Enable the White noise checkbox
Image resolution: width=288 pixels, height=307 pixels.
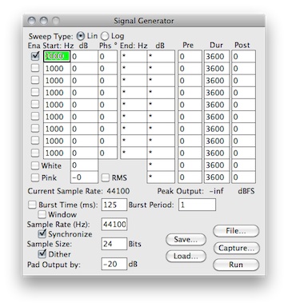coord(35,165)
